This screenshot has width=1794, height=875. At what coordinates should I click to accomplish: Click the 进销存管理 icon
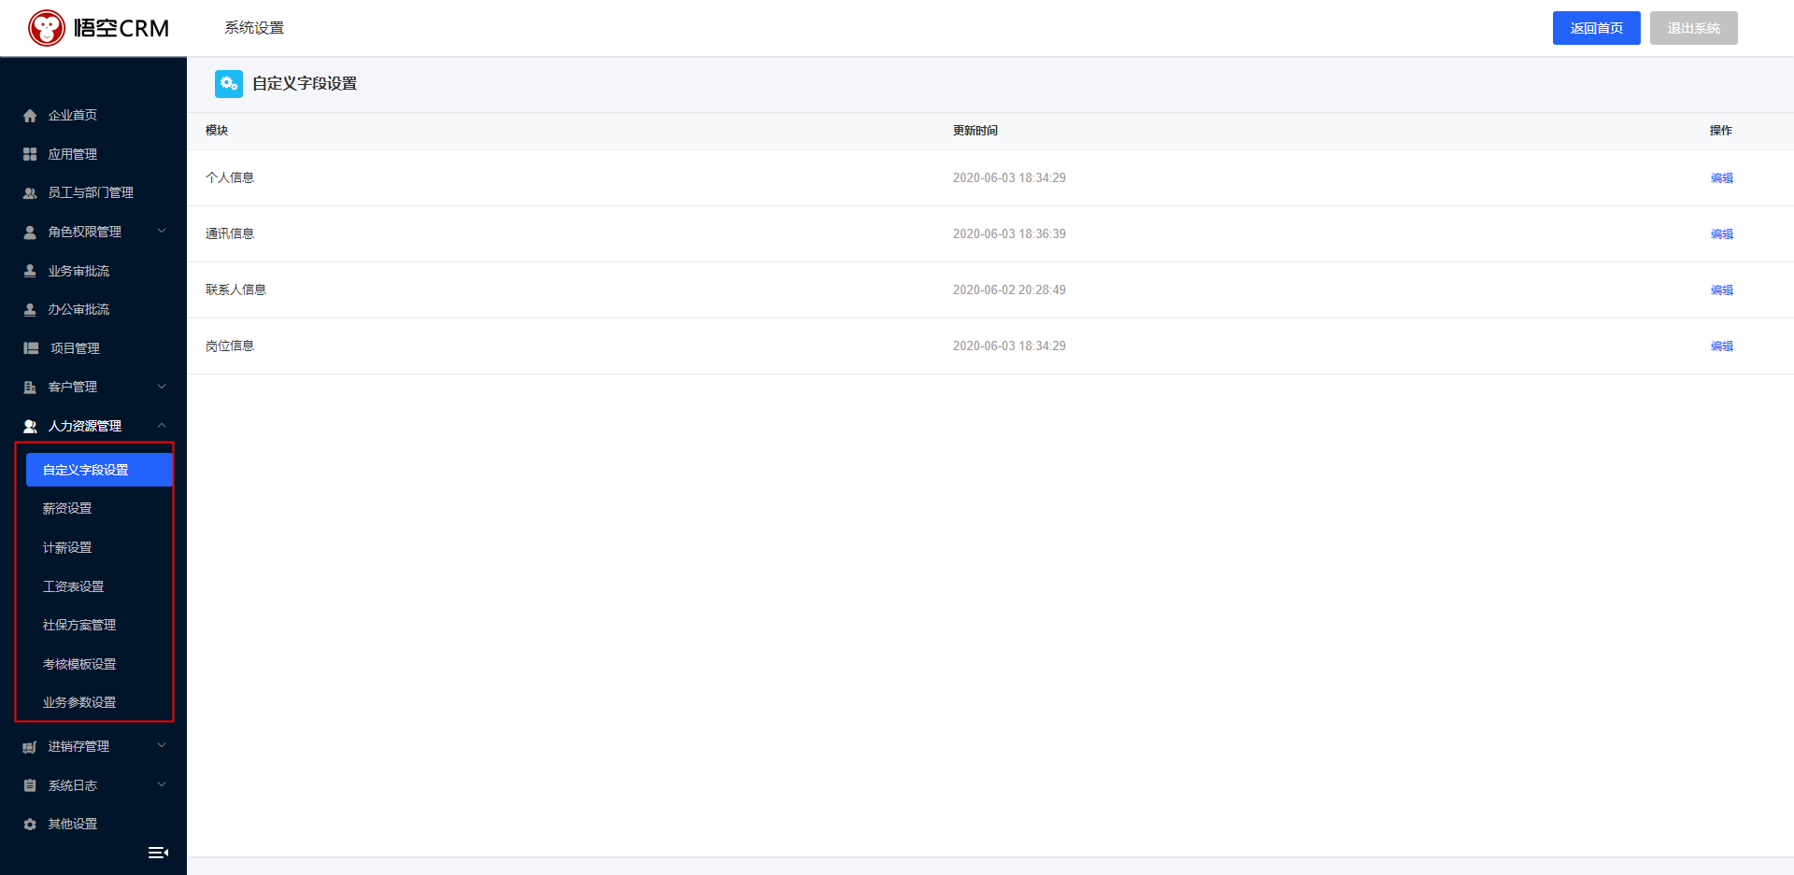(x=30, y=747)
